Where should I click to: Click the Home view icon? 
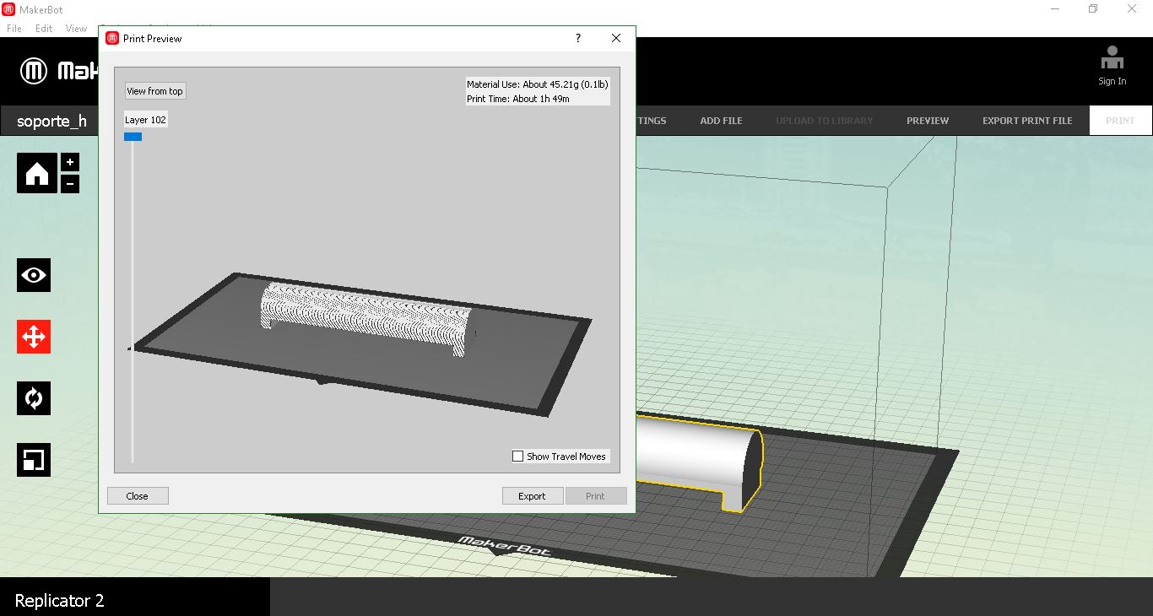[37, 173]
